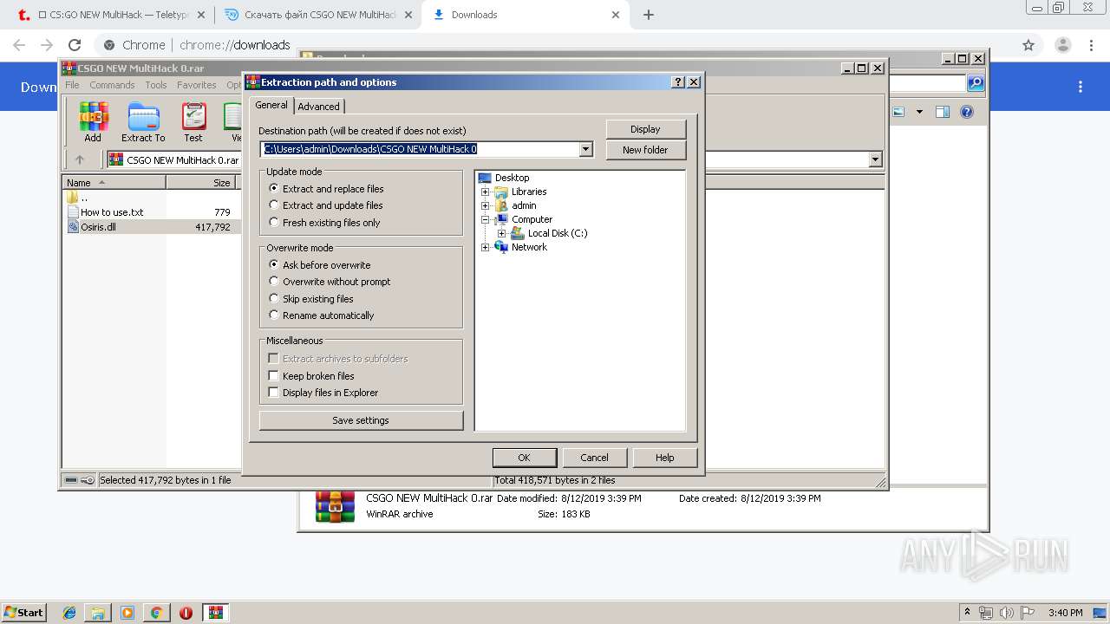Click the Chrome reload page icon
1110x624 pixels.
click(x=75, y=45)
